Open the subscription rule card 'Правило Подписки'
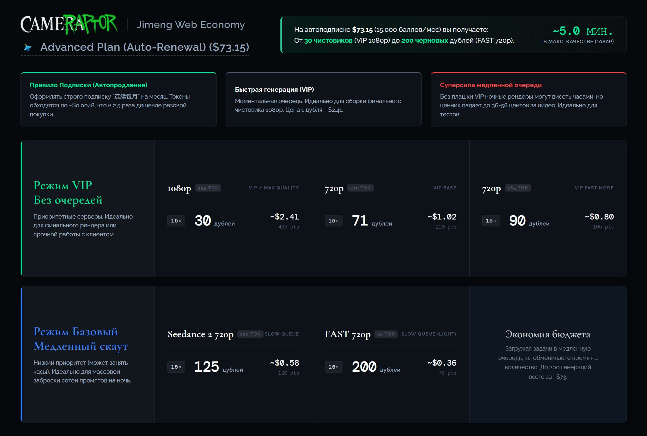 tap(118, 100)
